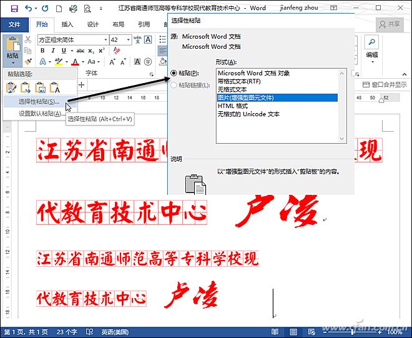Apply superscript formatting
412x338 pixels.
pyautogui.click(x=102, y=51)
